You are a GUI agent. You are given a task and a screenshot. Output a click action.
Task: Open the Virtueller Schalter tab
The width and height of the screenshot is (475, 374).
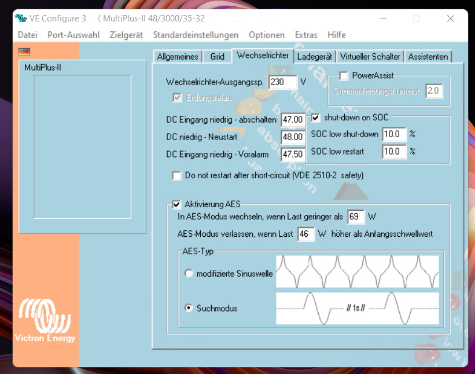[370, 56]
